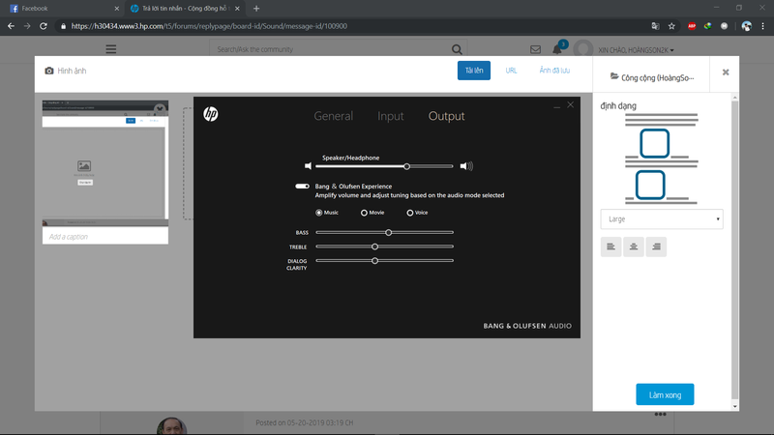774x435 pixels.
Task: Click the browser address bar URL
Action: click(x=209, y=26)
